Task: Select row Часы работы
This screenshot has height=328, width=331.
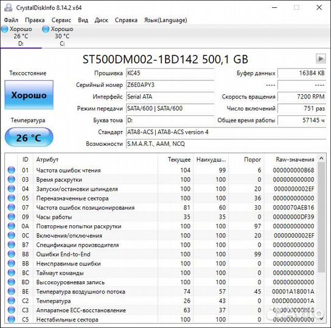Action: pos(161,217)
